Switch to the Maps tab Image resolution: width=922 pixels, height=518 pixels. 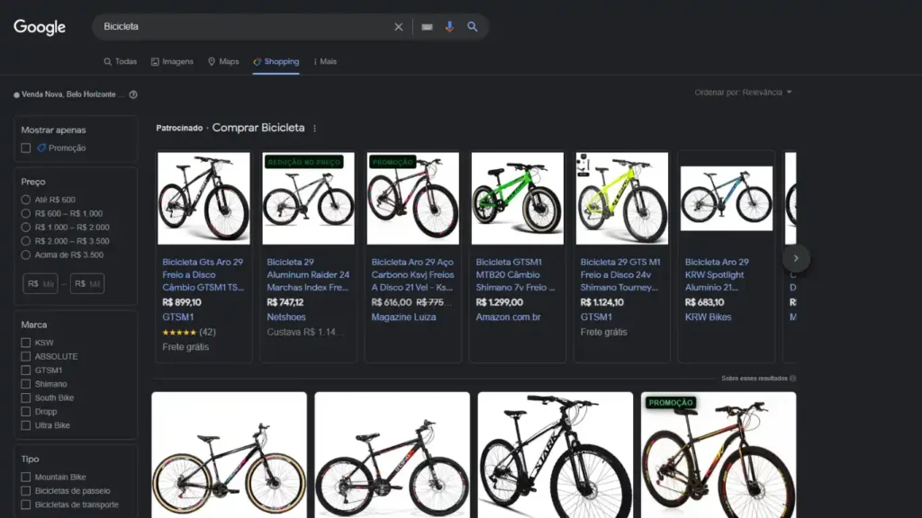(x=223, y=62)
